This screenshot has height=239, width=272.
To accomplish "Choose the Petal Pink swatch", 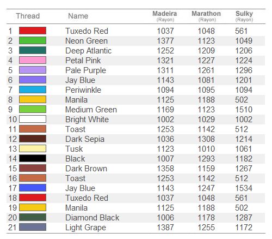I will 33,60.
